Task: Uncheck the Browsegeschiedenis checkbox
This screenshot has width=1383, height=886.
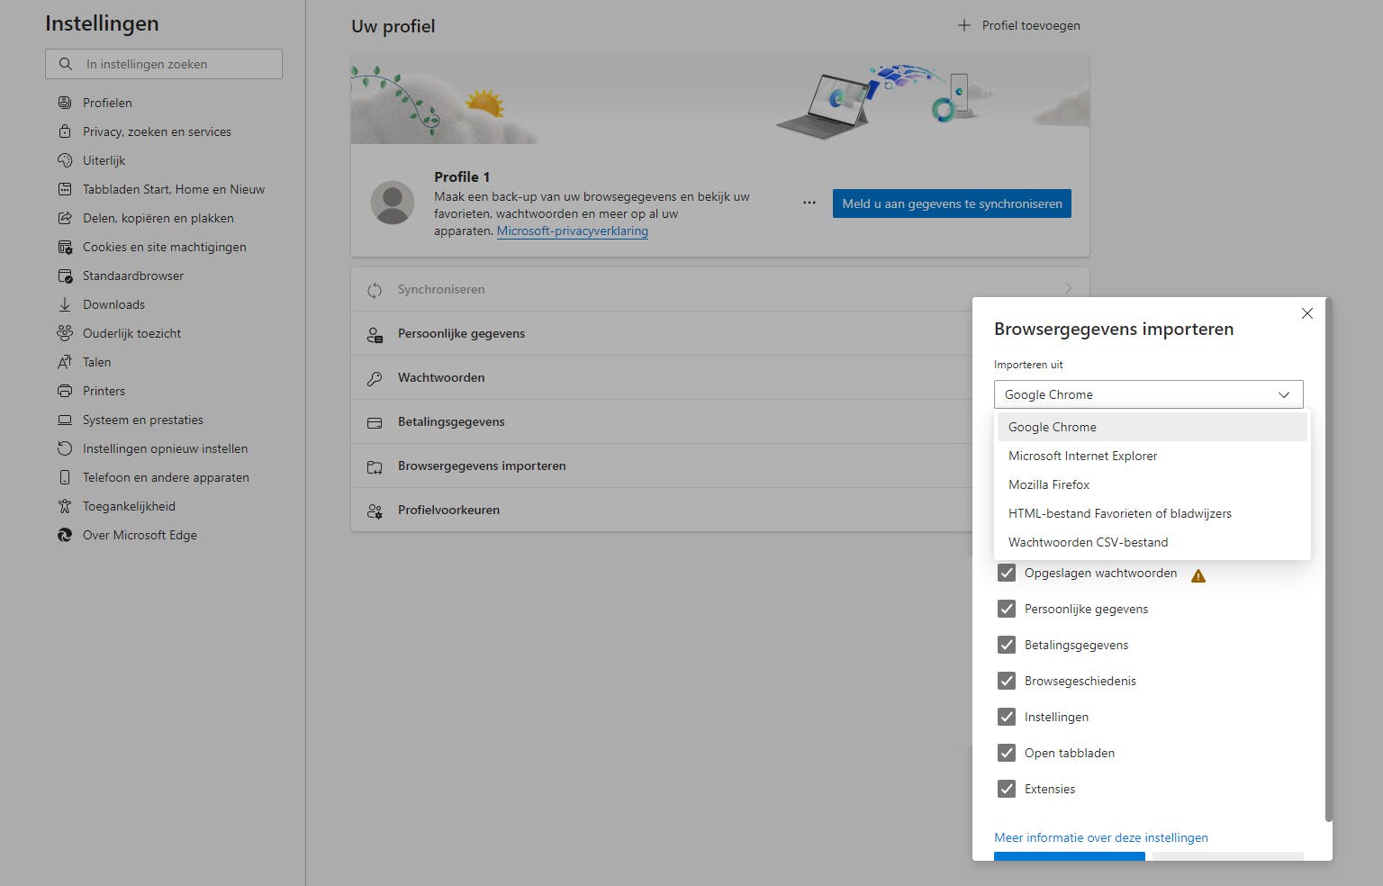Action: tap(1007, 681)
